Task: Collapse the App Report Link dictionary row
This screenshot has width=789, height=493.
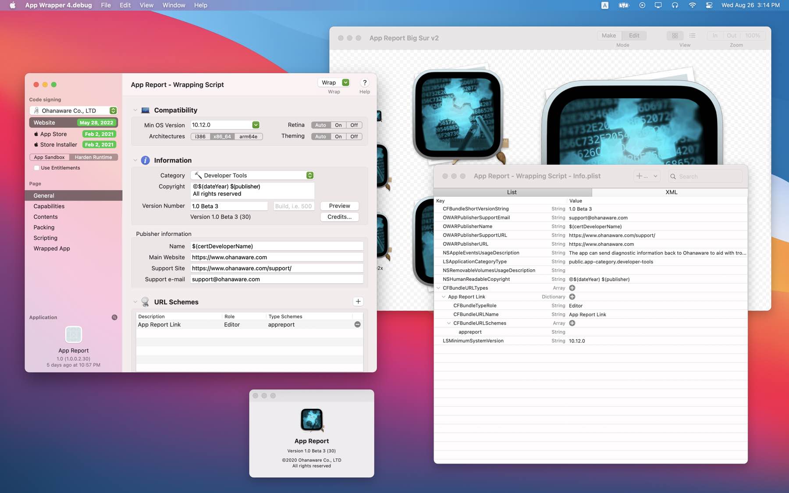Action: click(444, 297)
